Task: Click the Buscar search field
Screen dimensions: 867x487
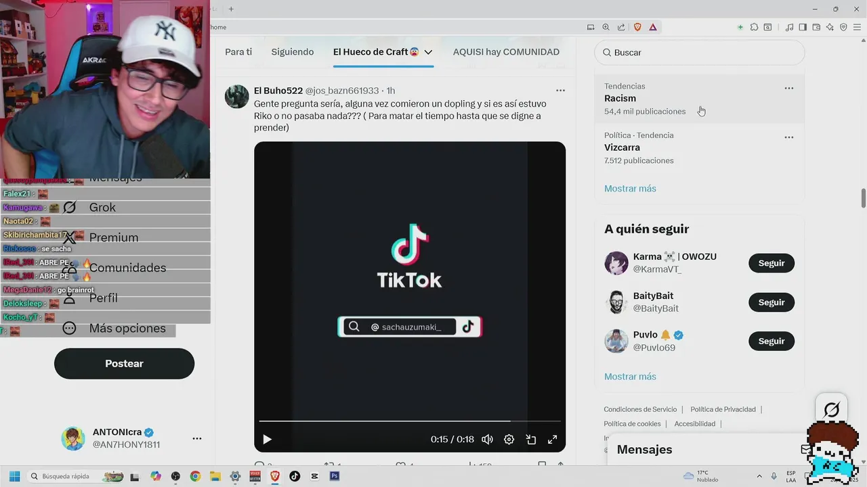Action: [x=700, y=52]
